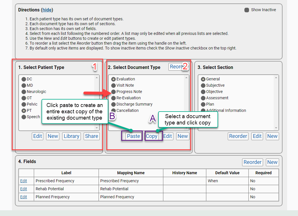Click the Mapping Name column header
The height and width of the screenshot is (216, 298).
(x=131, y=173)
